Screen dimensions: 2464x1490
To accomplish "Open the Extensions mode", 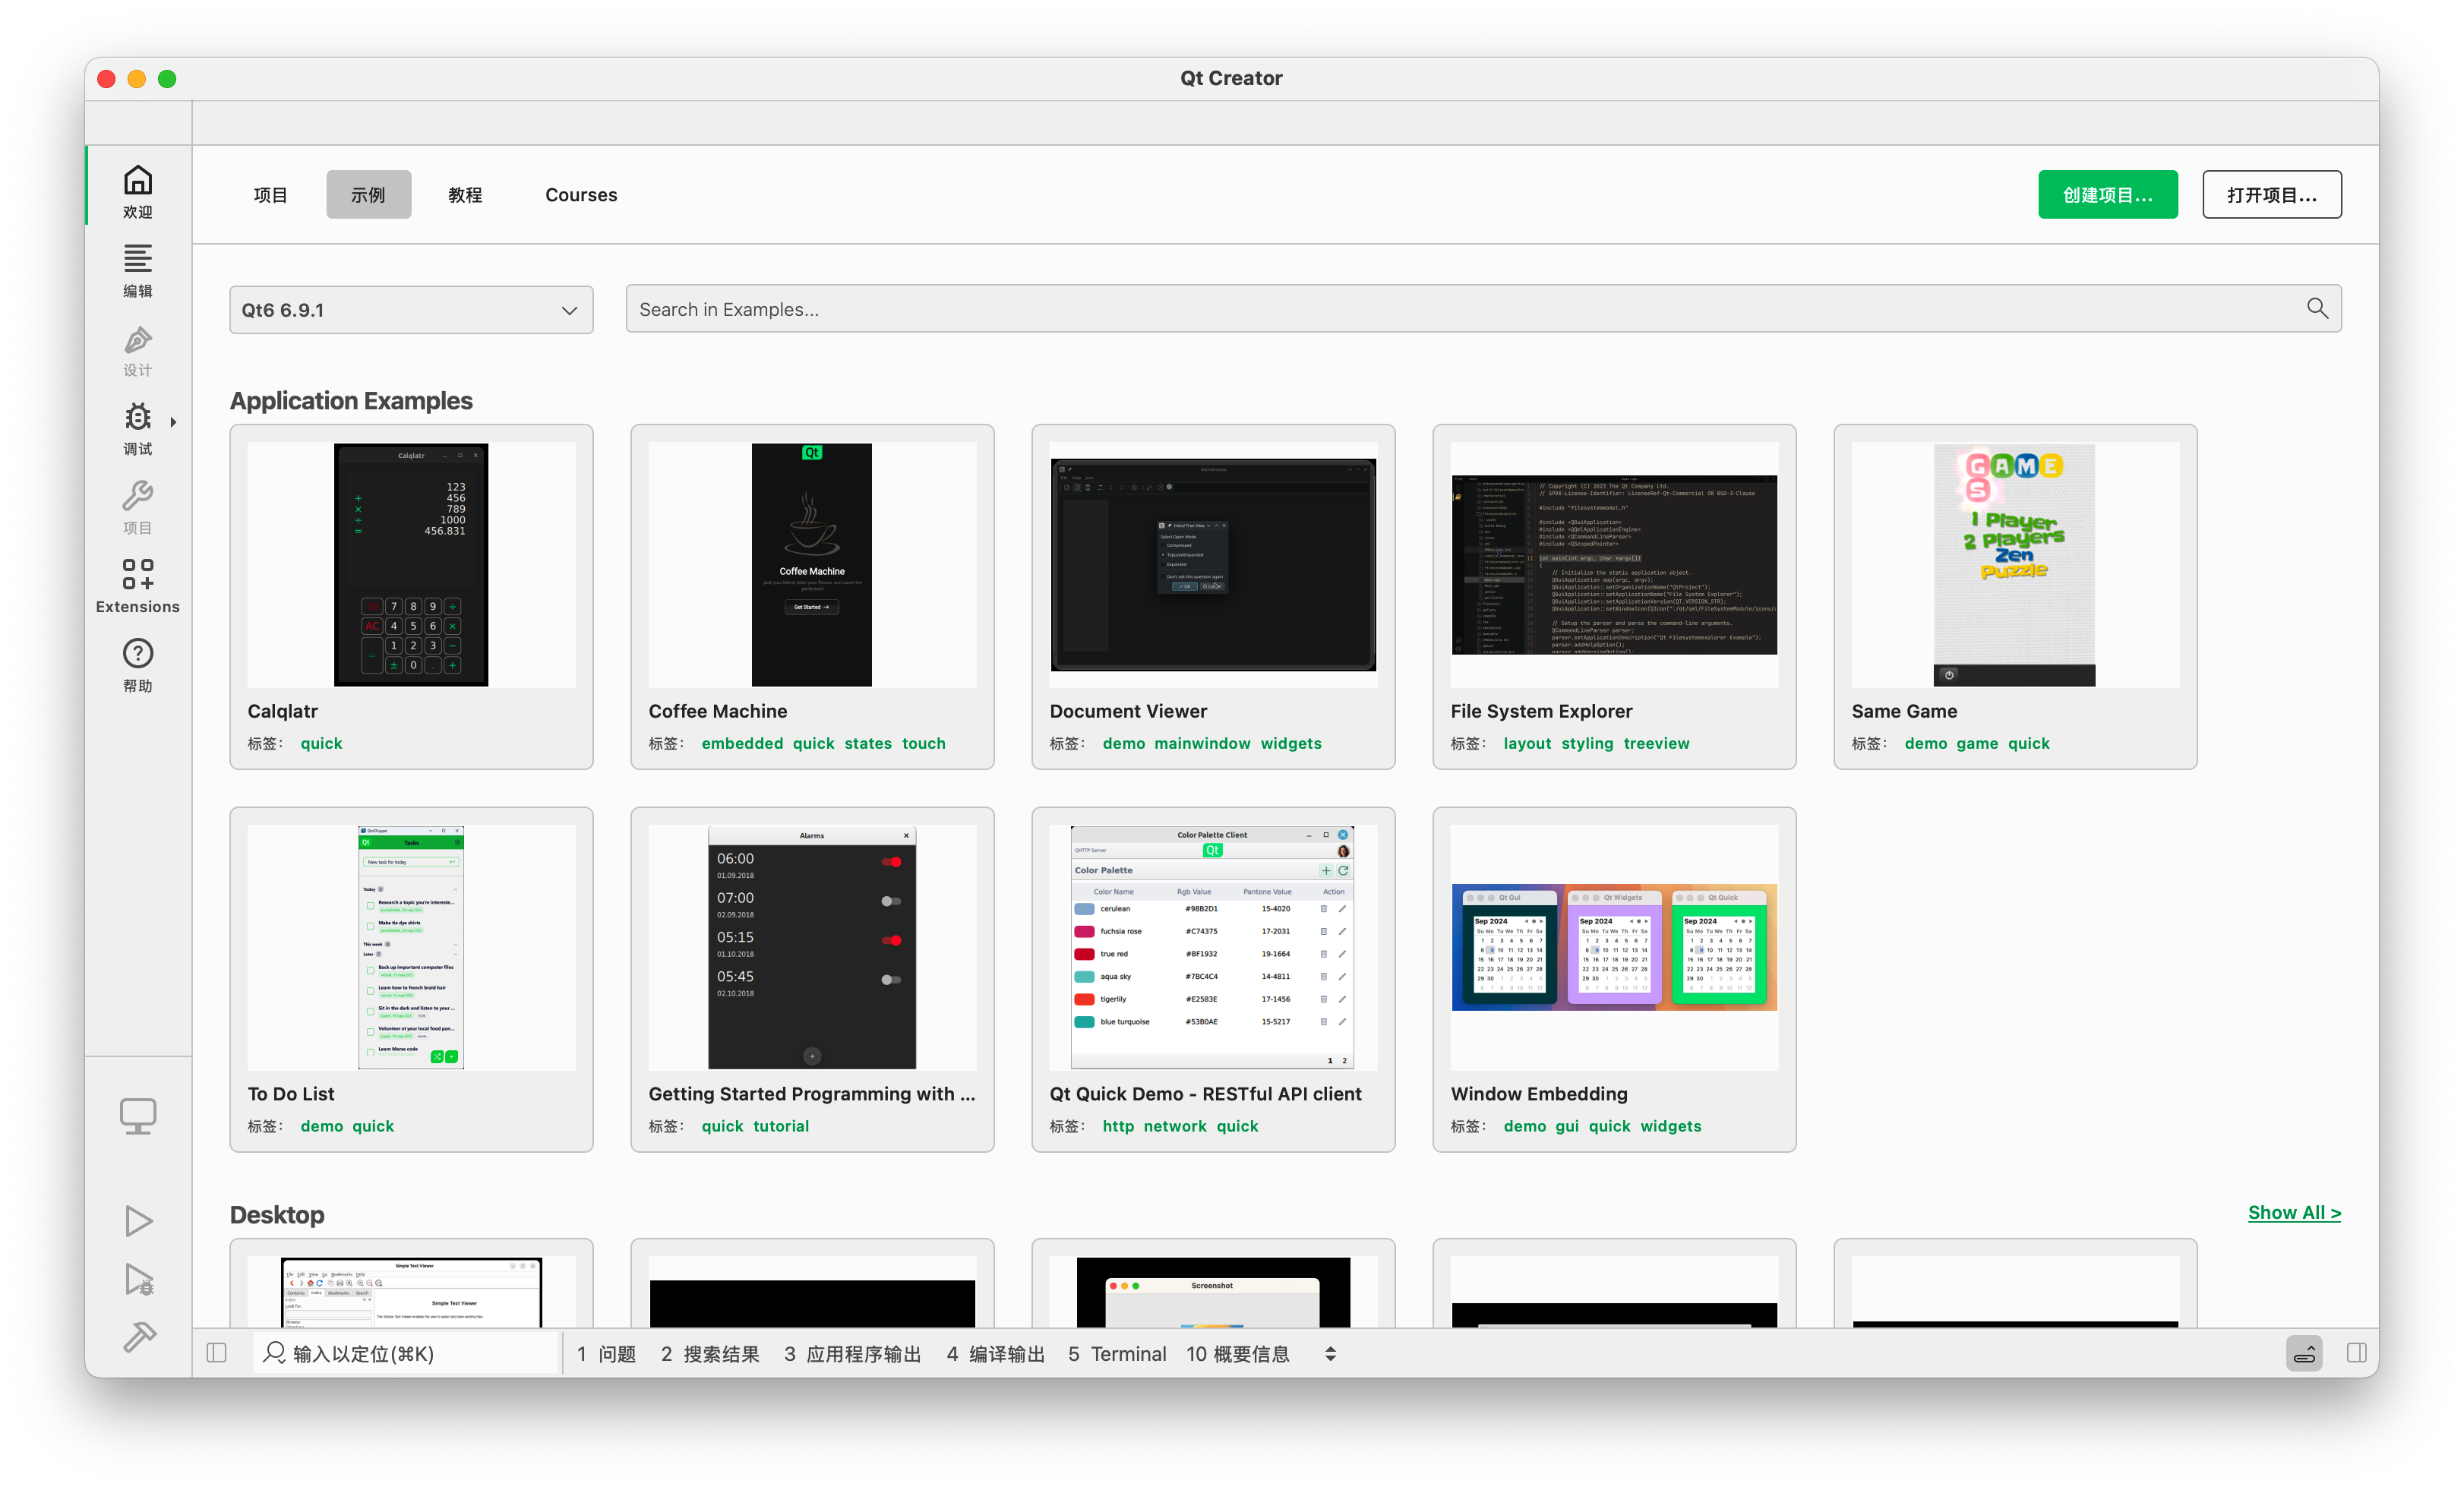I will pyautogui.click(x=138, y=586).
